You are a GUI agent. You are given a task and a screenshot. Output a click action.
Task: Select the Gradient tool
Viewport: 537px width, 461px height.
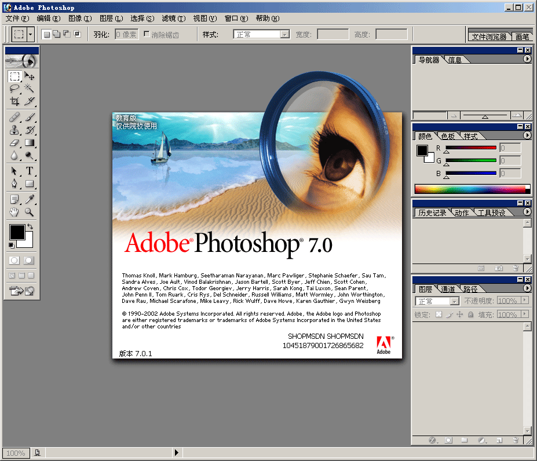[x=30, y=143]
